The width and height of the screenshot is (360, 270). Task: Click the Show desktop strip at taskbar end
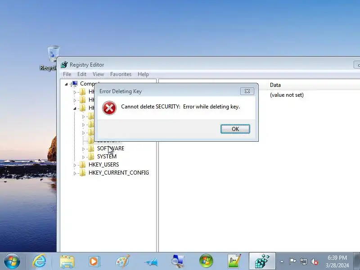pos(357,261)
